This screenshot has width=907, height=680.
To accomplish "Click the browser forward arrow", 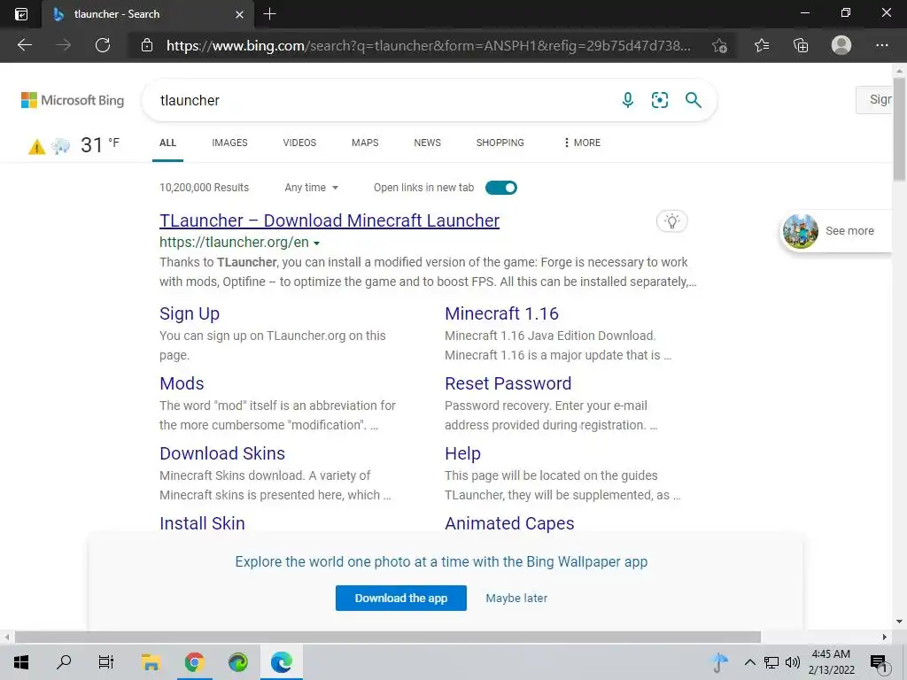I will point(64,45).
